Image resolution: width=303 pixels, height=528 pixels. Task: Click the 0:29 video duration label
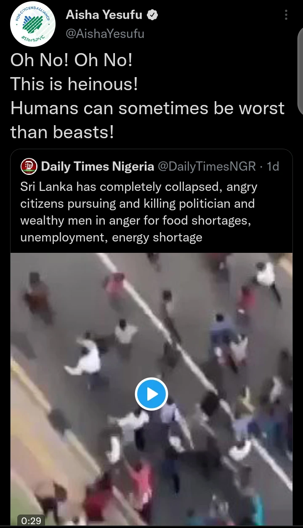(x=31, y=521)
